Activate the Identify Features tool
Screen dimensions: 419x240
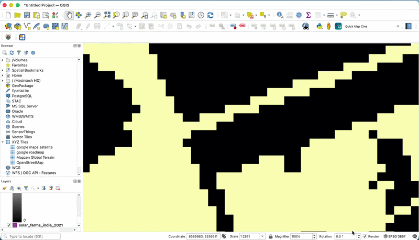[x=280, y=15]
